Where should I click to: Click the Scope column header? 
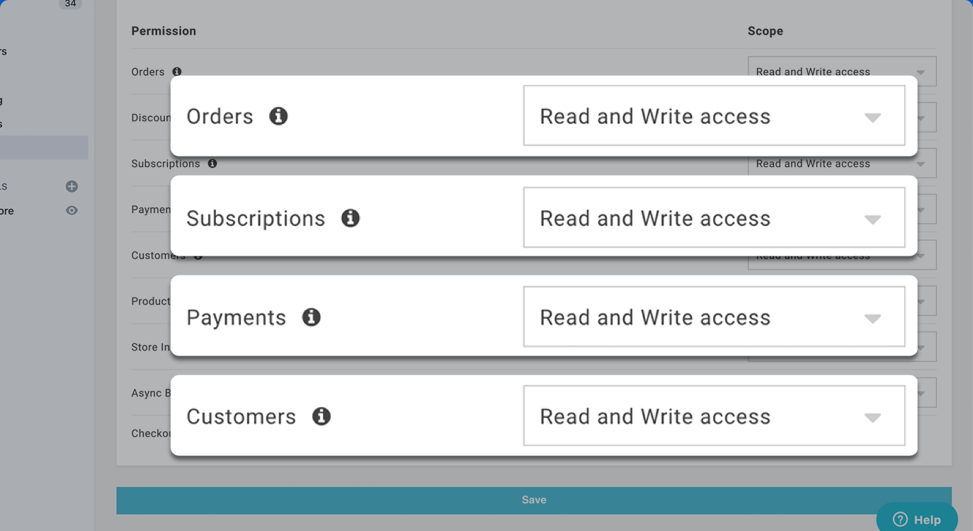point(766,31)
